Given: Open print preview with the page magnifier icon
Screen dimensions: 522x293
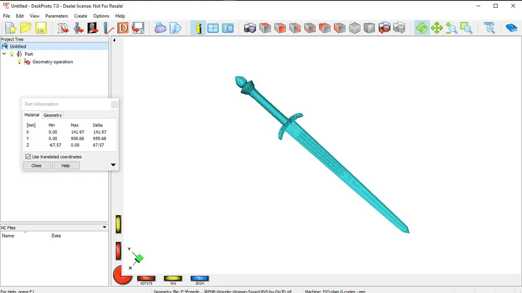Looking at the screenshot, I should (x=175, y=28).
